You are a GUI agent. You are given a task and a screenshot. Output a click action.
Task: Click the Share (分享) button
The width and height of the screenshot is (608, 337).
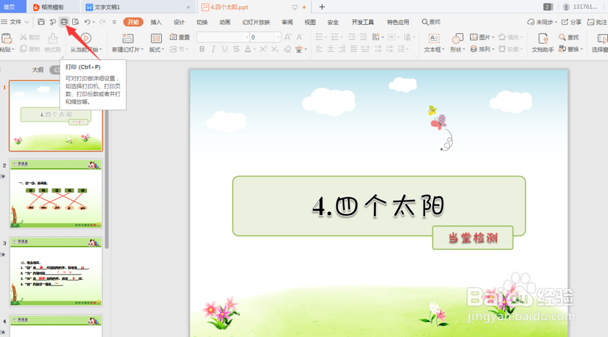pos(572,22)
